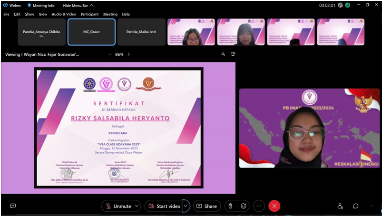Image resolution: width=382 pixels, height=216 pixels.
Task: Zoom in shared content with plus
Action: point(128,54)
